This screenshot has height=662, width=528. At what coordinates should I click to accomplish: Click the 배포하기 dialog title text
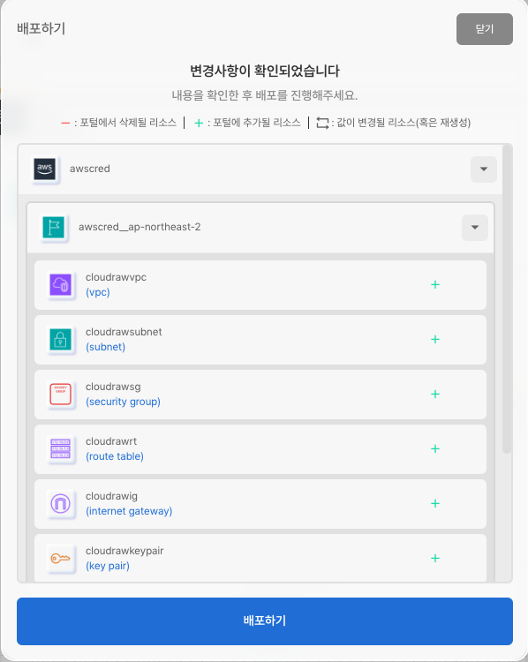41,29
